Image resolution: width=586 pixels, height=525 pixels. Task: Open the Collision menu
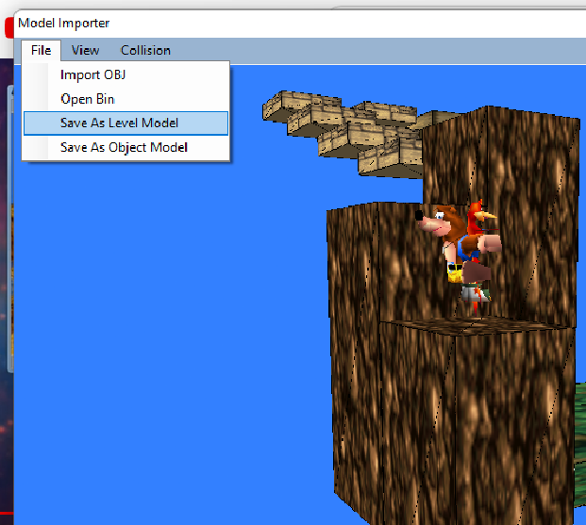point(145,50)
